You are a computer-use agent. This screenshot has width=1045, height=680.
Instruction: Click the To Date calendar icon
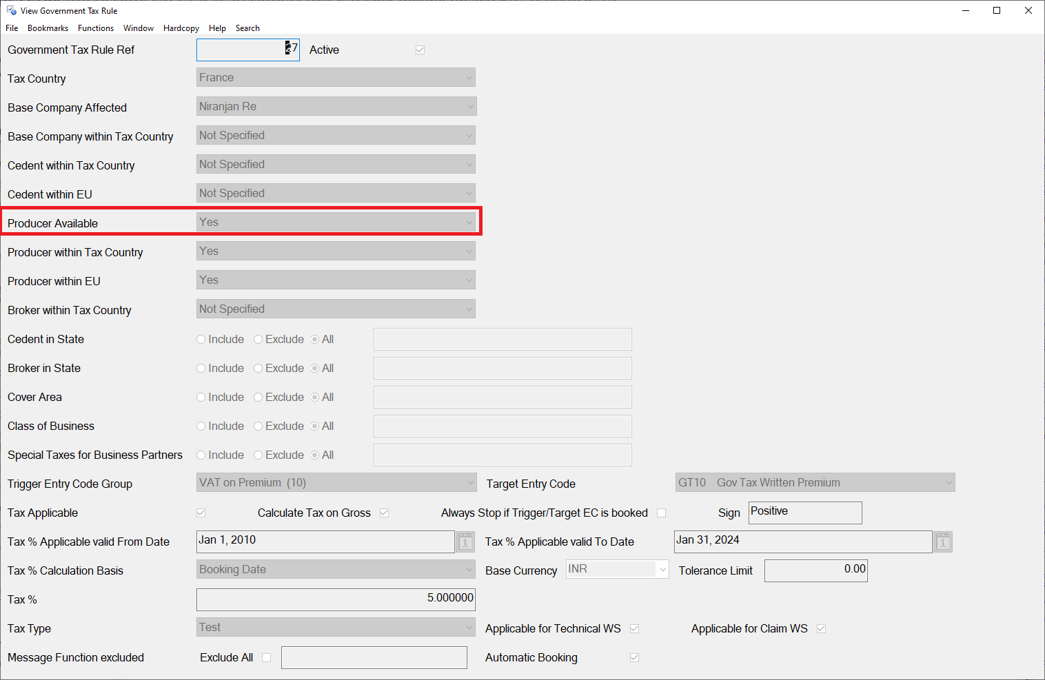click(943, 542)
